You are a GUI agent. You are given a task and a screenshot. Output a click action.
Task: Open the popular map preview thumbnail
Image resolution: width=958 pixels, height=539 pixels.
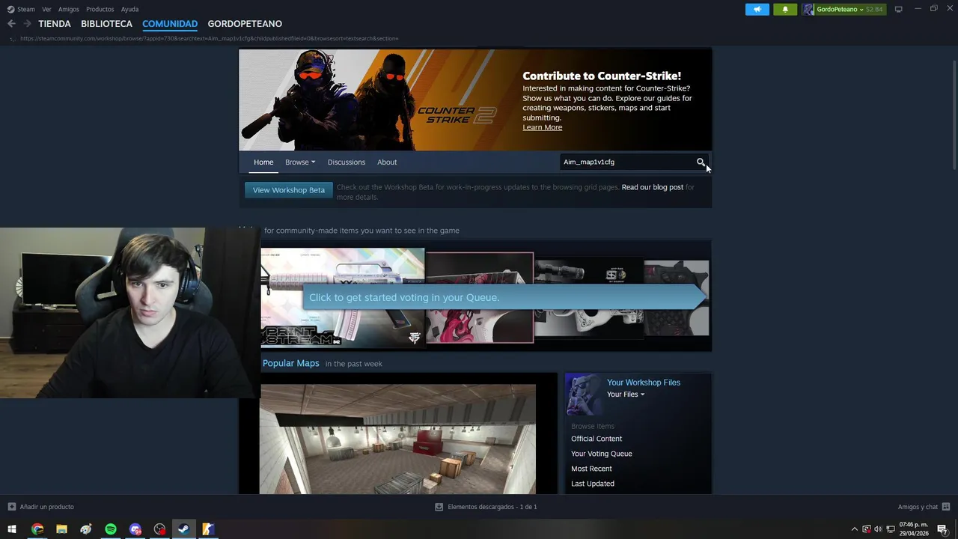397,439
